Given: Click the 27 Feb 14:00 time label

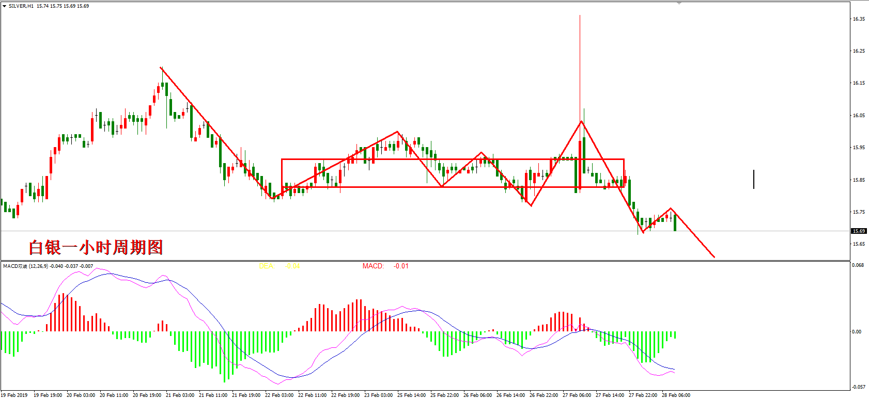Looking at the screenshot, I should [610, 395].
